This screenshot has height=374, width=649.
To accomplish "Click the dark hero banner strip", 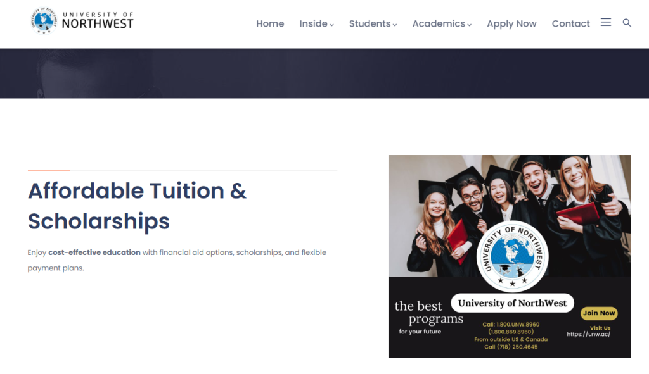I will pyautogui.click(x=324, y=73).
